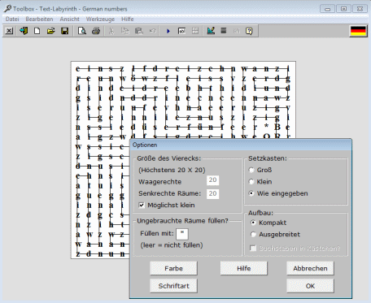Image resolution: width=371 pixels, height=303 pixels.
Task: Click the clipboard paste icon
Action: click(x=139, y=31)
